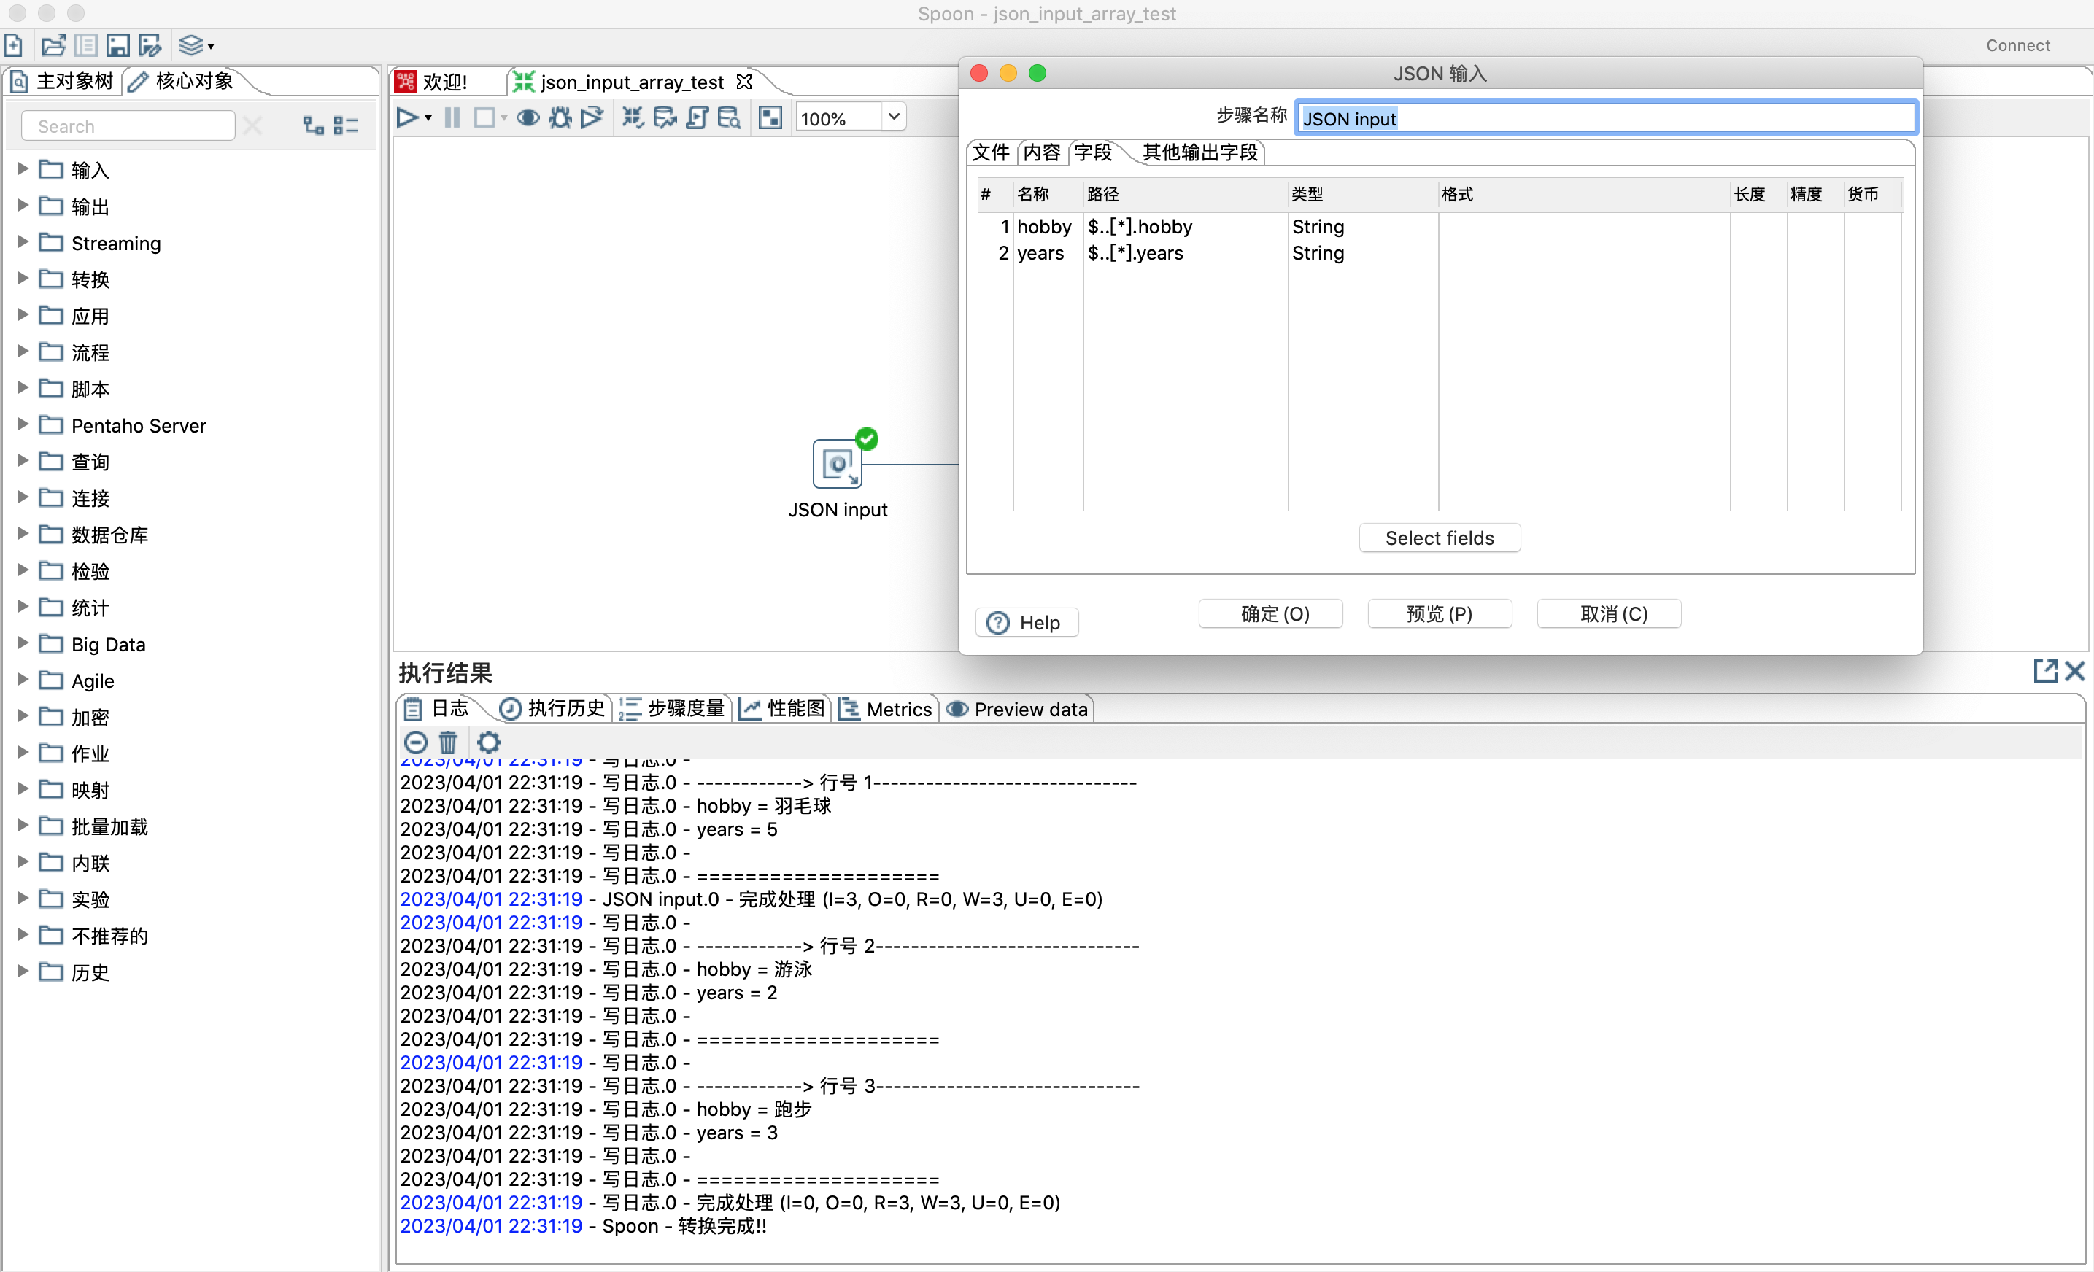Run the transformation with play icon
This screenshot has height=1272, width=2094.
click(407, 118)
